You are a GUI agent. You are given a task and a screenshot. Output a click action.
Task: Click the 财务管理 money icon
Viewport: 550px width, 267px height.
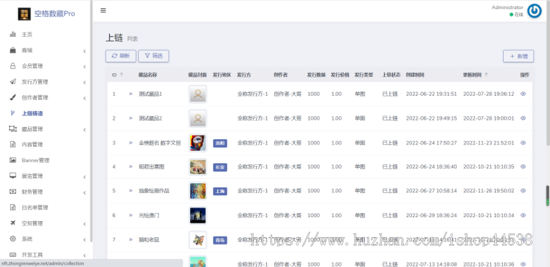[x=13, y=192]
